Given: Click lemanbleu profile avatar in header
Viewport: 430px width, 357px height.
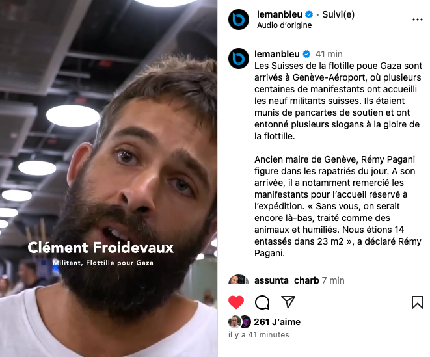Looking at the screenshot, I should tap(239, 20).
